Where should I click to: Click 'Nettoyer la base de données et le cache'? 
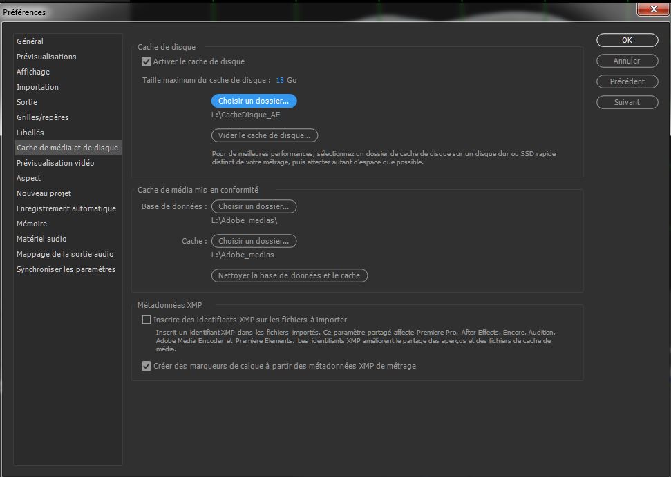click(289, 275)
